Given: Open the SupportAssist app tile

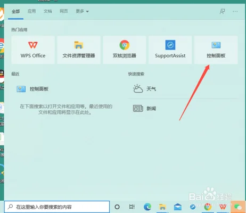Looking at the screenshot, I should click(x=170, y=50).
